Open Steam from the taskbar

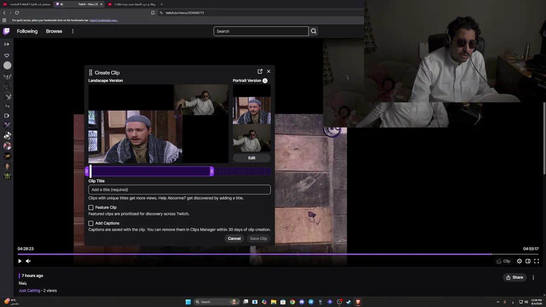[x=349, y=302]
